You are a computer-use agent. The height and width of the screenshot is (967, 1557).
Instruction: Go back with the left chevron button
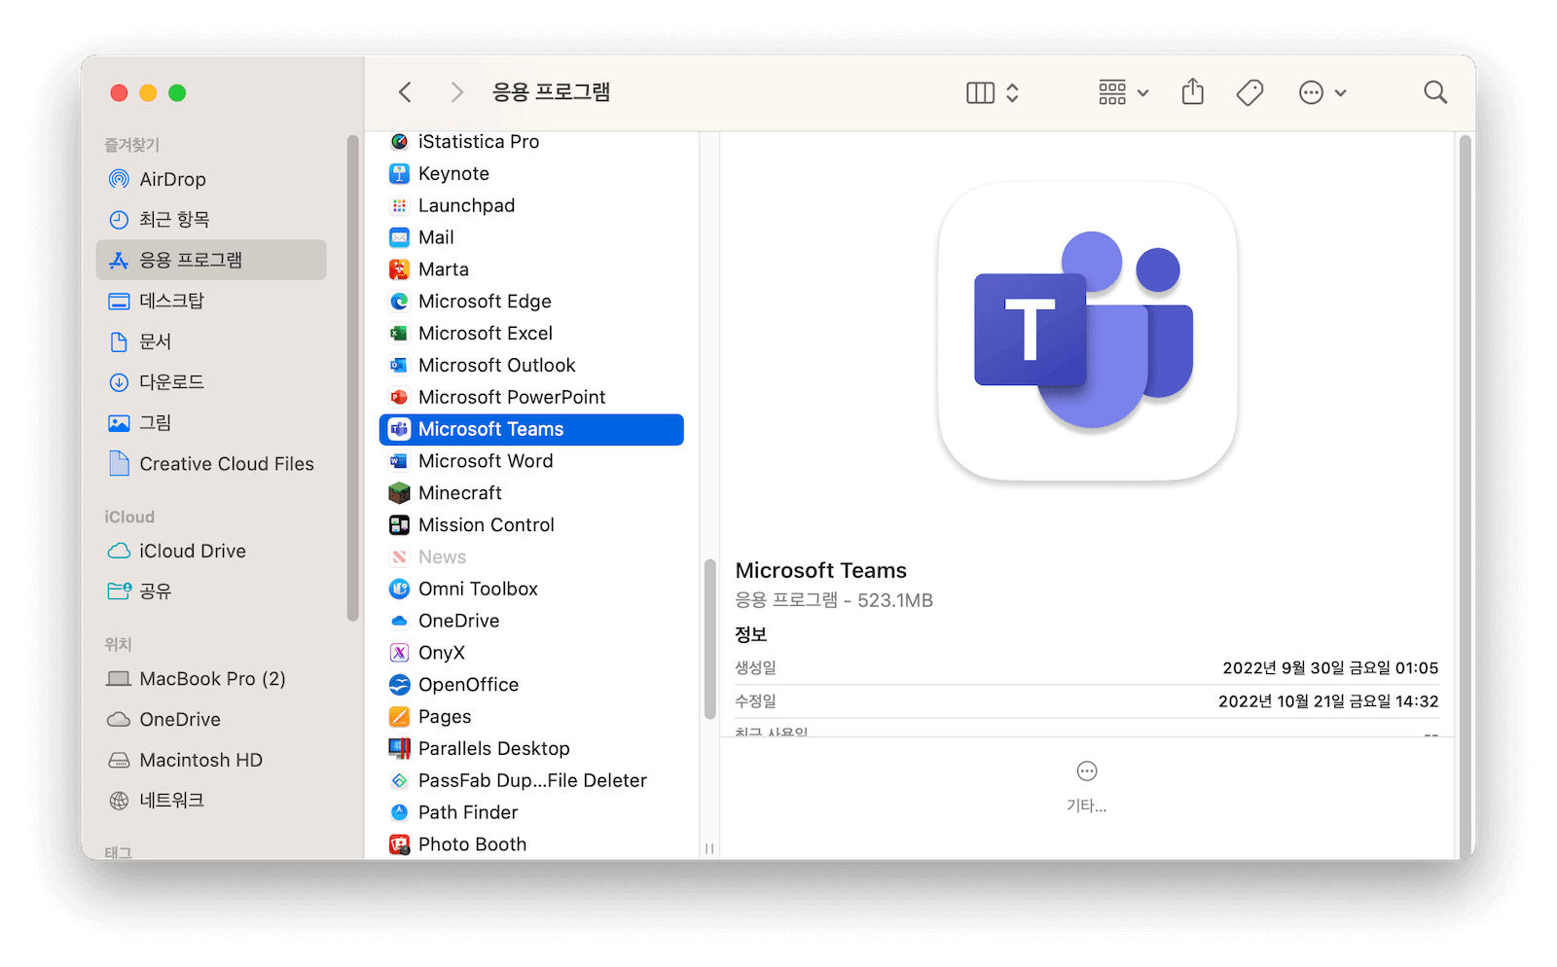[x=405, y=92]
